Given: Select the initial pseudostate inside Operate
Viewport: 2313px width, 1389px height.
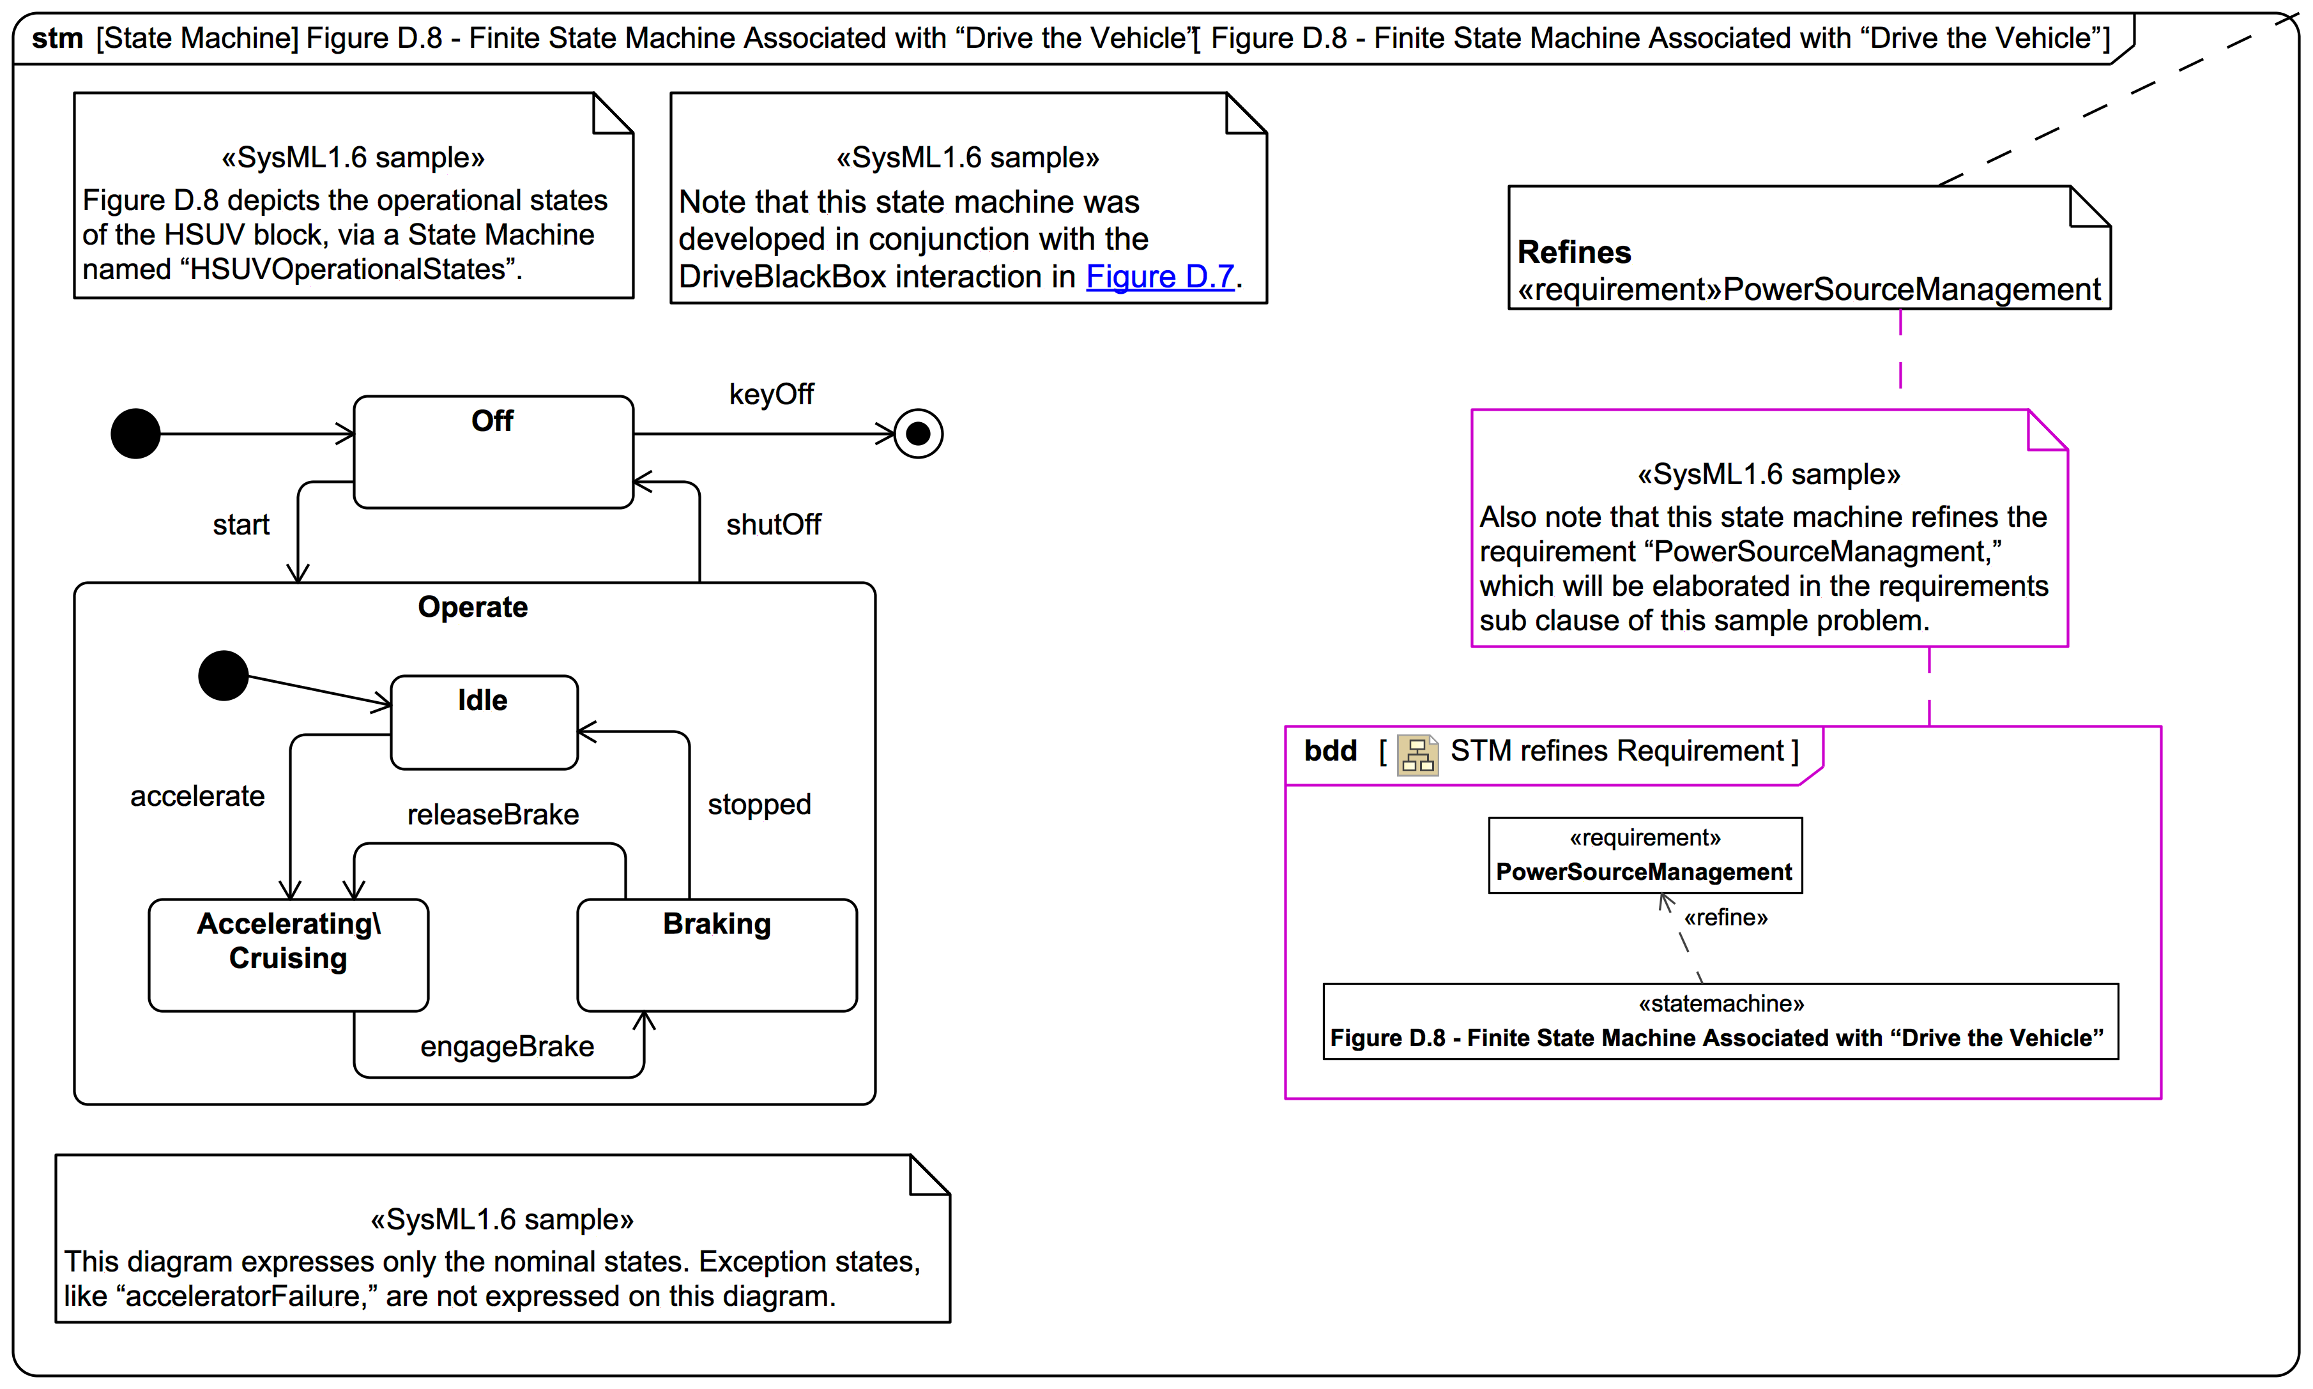Looking at the screenshot, I should [223, 675].
